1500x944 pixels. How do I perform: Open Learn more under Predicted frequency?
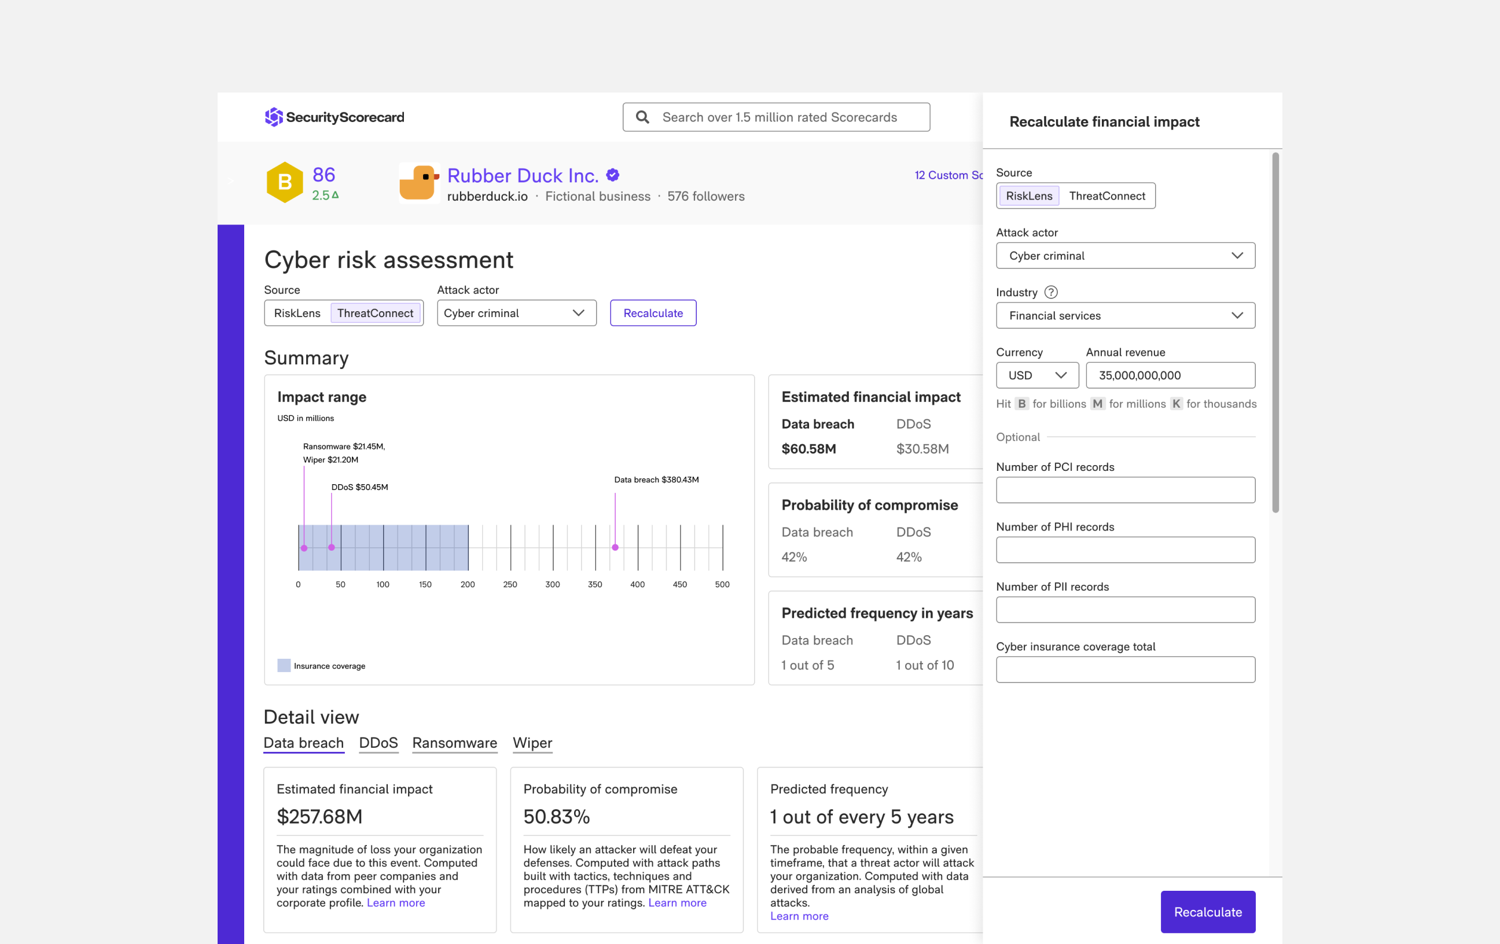(x=799, y=916)
